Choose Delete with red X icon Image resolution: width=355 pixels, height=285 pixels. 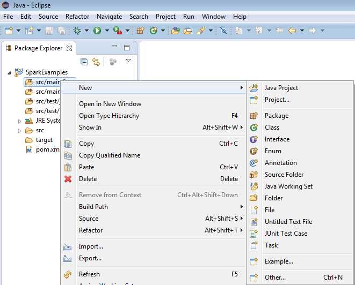pyautogui.click(x=154, y=179)
